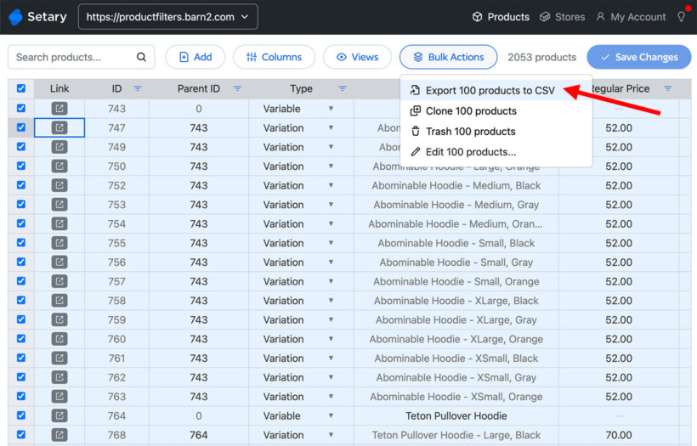Uncheck the checkbox for product 747

coord(21,127)
